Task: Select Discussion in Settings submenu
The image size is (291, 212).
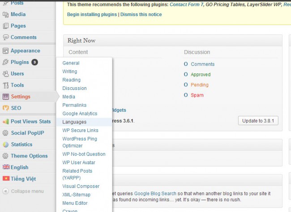Action: pyautogui.click(x=74, y=88)
